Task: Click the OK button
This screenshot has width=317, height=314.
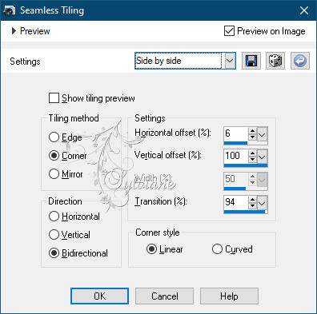Action: [99, 296]
